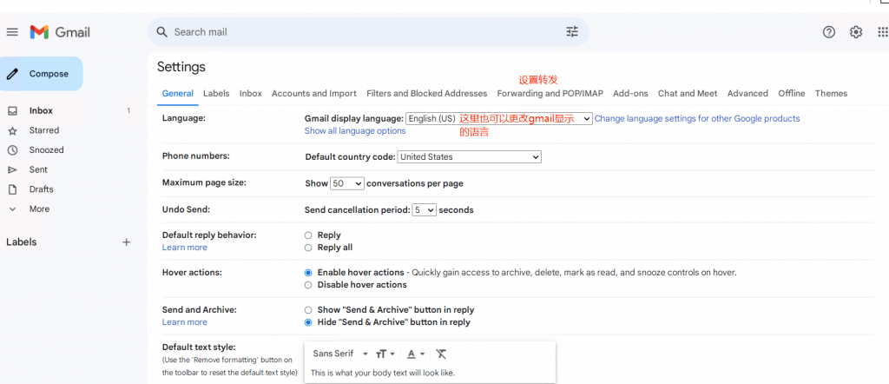This screenshot has width=889, height=384.
Task: Open the text color A dropdown
Action: pyautogui.click(x=416, y=354)
